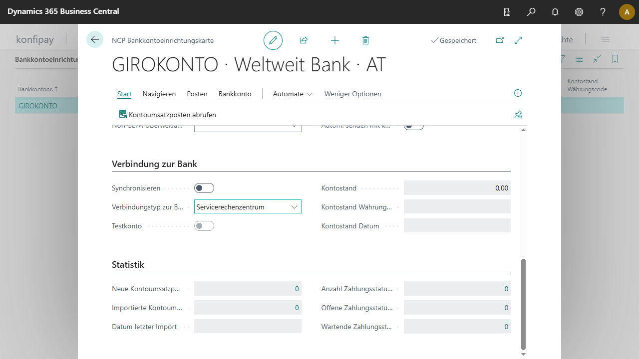
Task: Delete record using trash icon
Action: coord(365,40)
